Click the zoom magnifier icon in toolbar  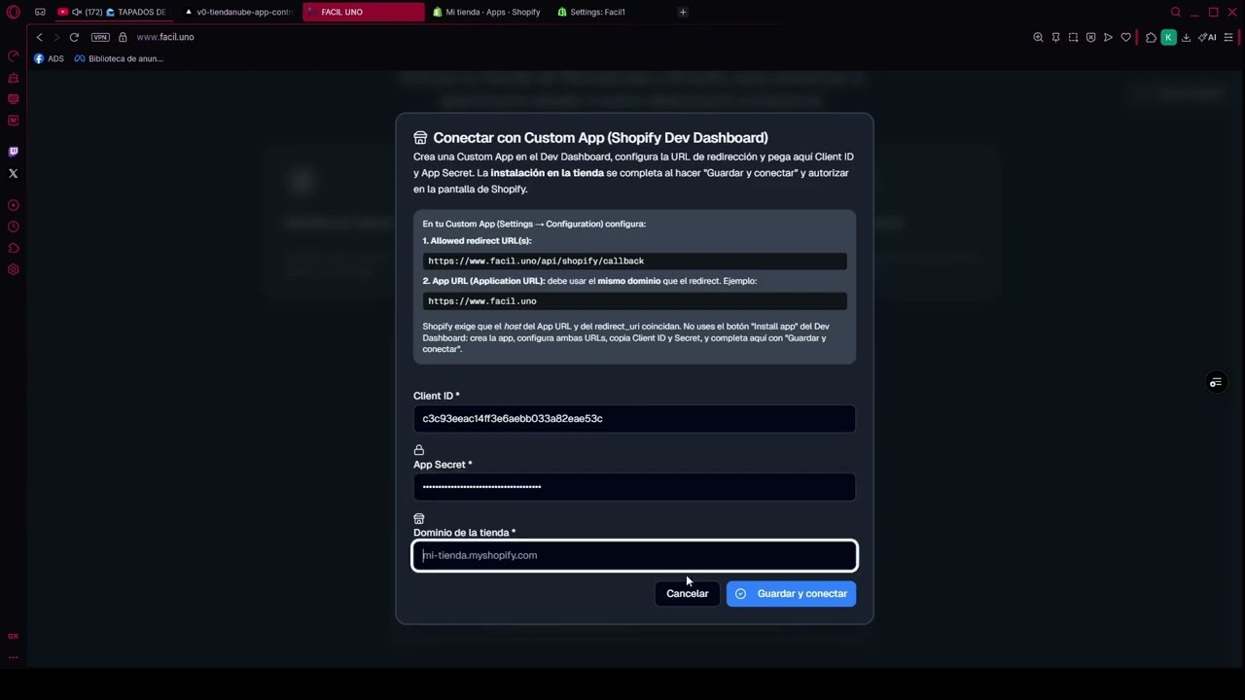[x=1038, y=37]
